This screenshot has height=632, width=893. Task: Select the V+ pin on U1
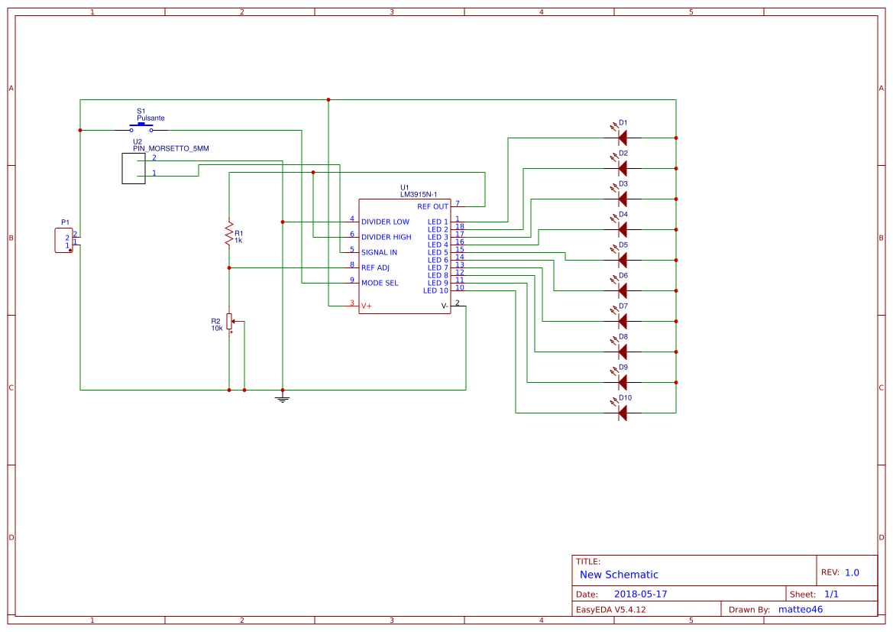pyautogui.click(x=366, y=306)
